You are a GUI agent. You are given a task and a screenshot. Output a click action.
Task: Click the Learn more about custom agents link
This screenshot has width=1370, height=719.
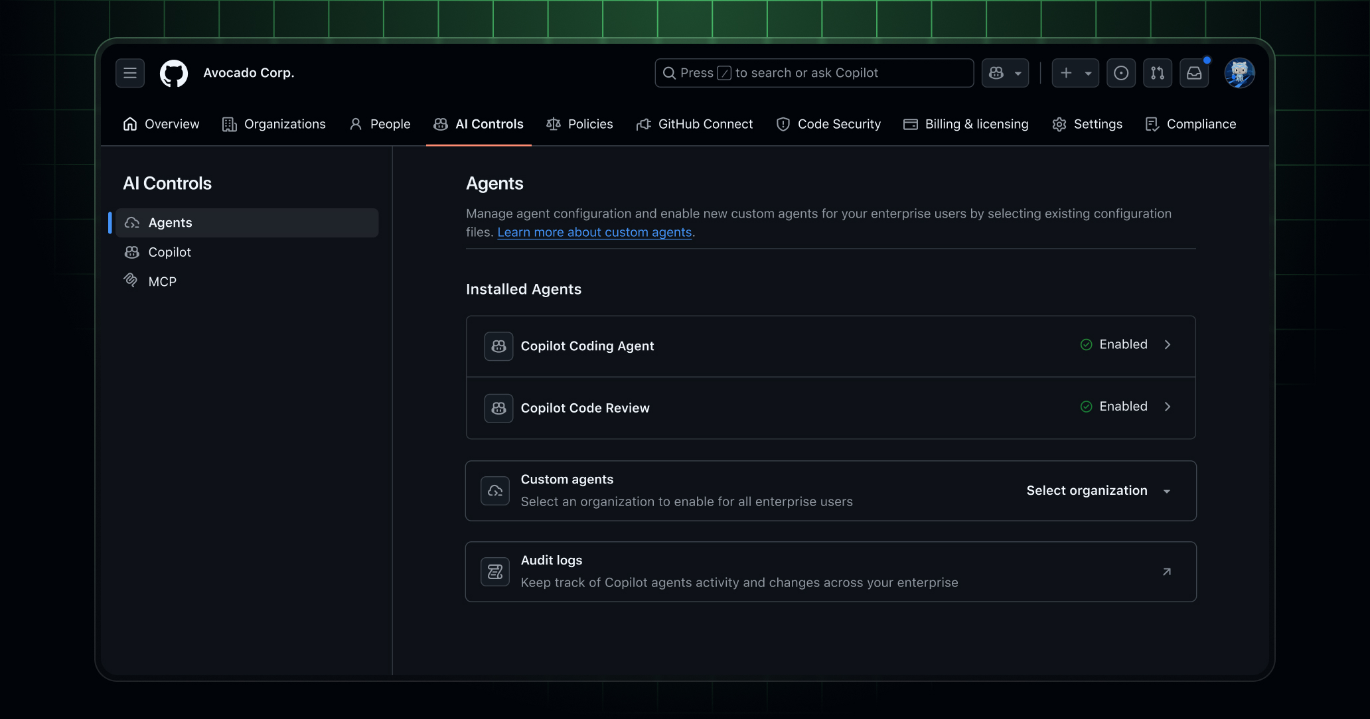tap(594, 232)
